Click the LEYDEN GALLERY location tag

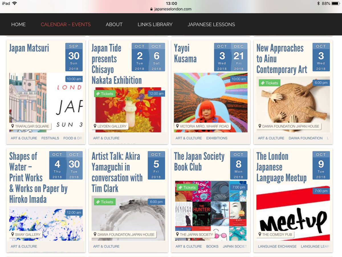(110, 126)
